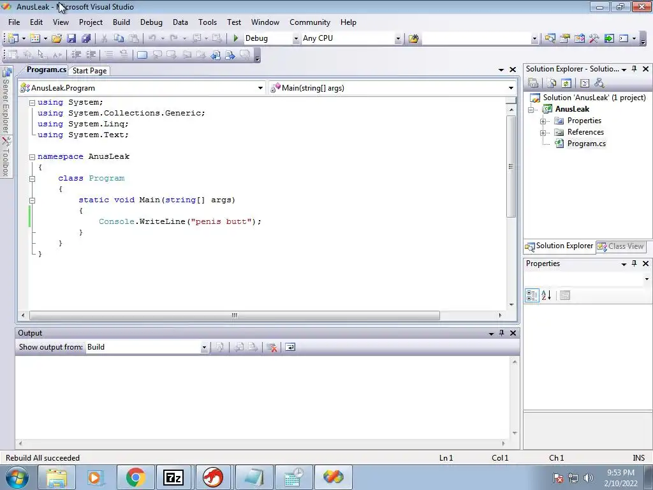The image size is (653, 490).
Task: Open 7-Zip from the taskbar
Action: tap(173, 477)
